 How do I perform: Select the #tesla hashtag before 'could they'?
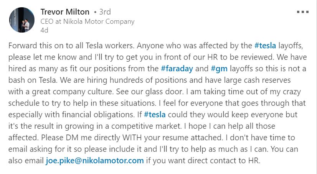coord(155,115)
